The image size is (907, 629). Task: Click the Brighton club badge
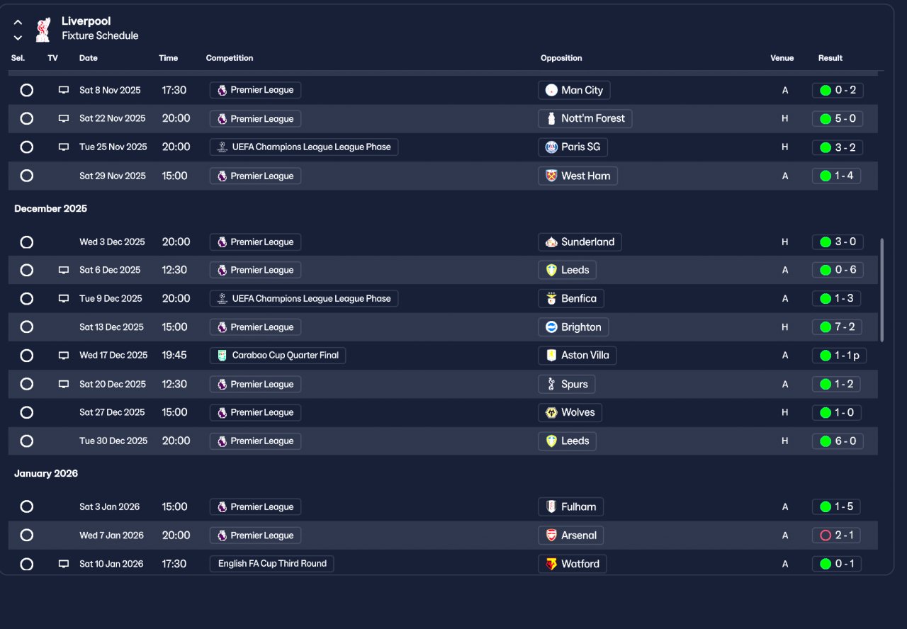(x=551, y=327)
